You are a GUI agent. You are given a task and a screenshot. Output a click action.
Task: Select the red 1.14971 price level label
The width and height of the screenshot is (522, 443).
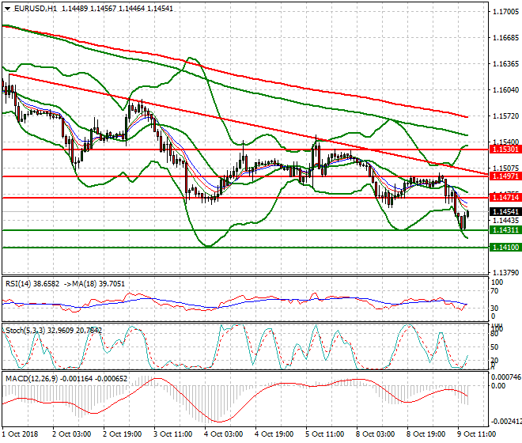coord(505,176)
